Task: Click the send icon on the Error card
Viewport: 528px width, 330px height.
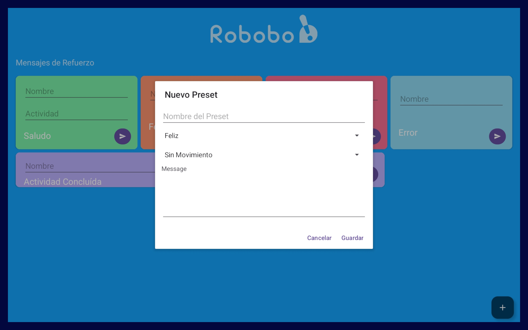Action: [x=497, y=136]
